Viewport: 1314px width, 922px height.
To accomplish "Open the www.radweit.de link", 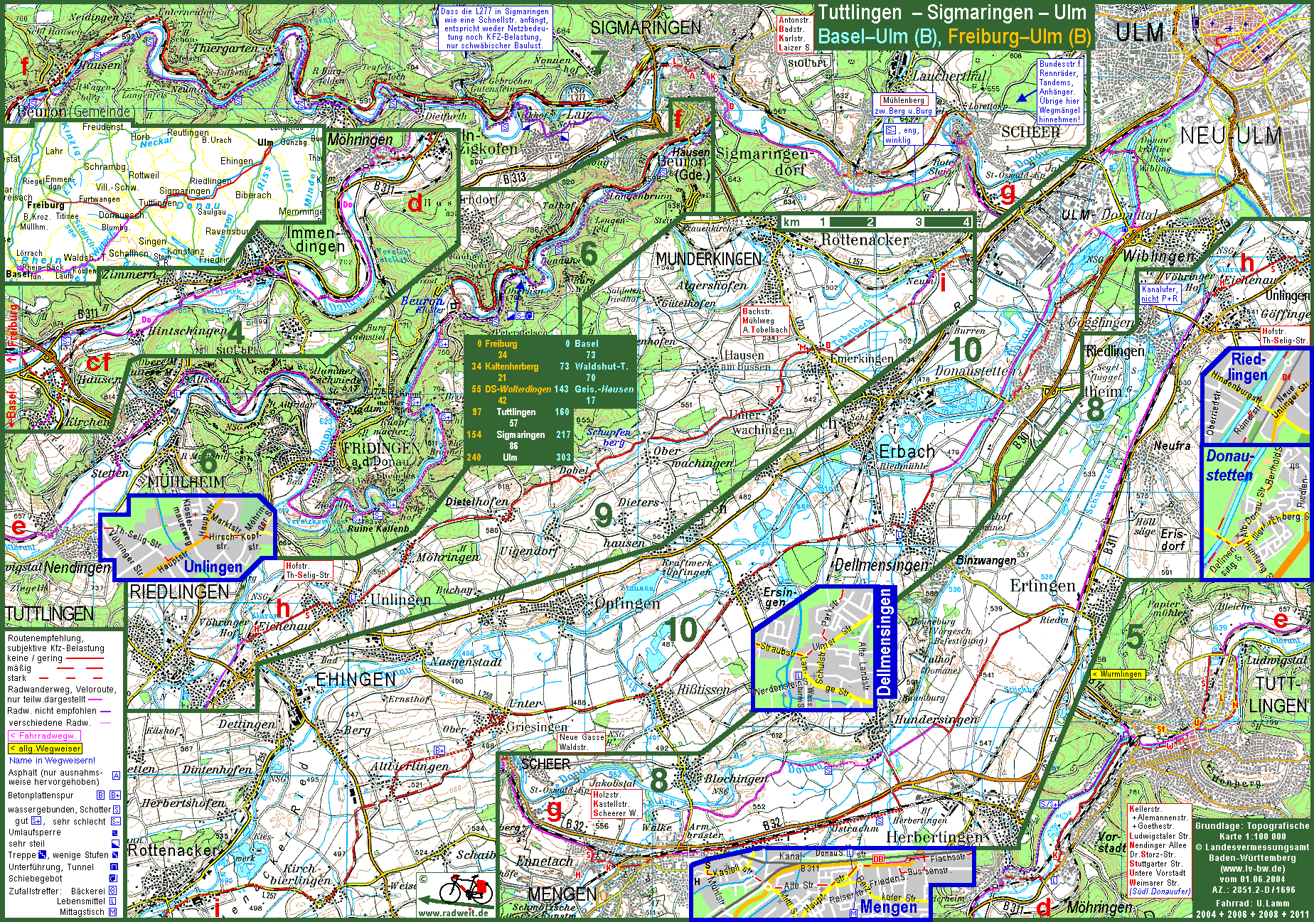I will (453, 913).
